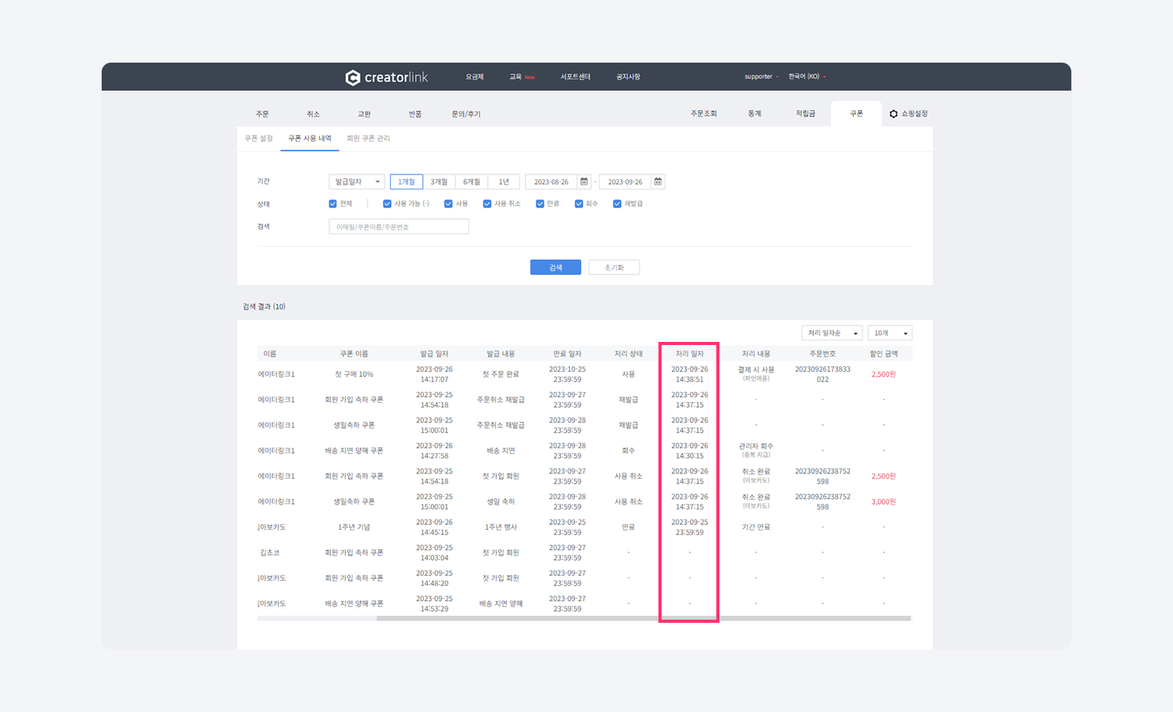Open 공지사항 in top navigation
Image resolution: width=1173 pixels, height=712 pixels.
(628, 77)
